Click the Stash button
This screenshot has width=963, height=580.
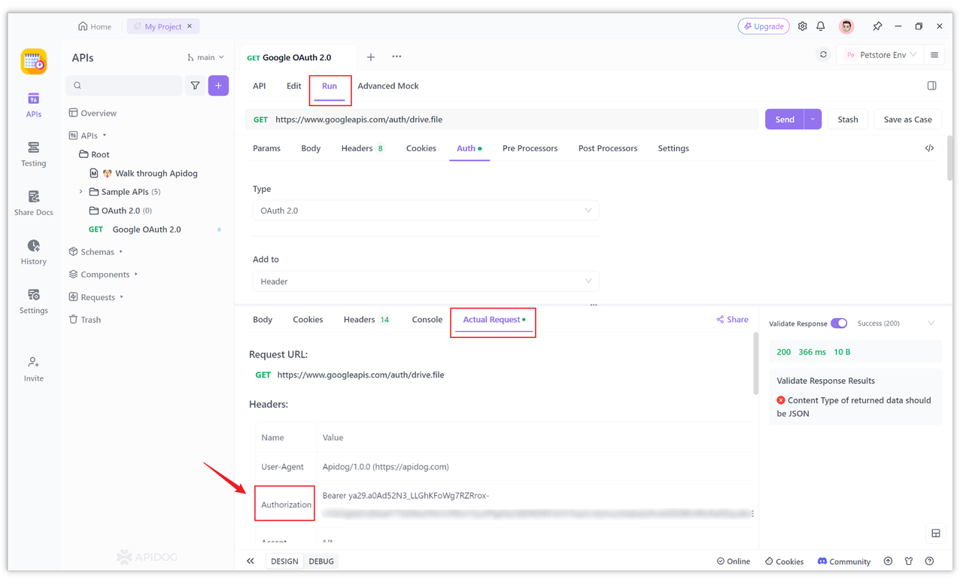pos(848,120)
